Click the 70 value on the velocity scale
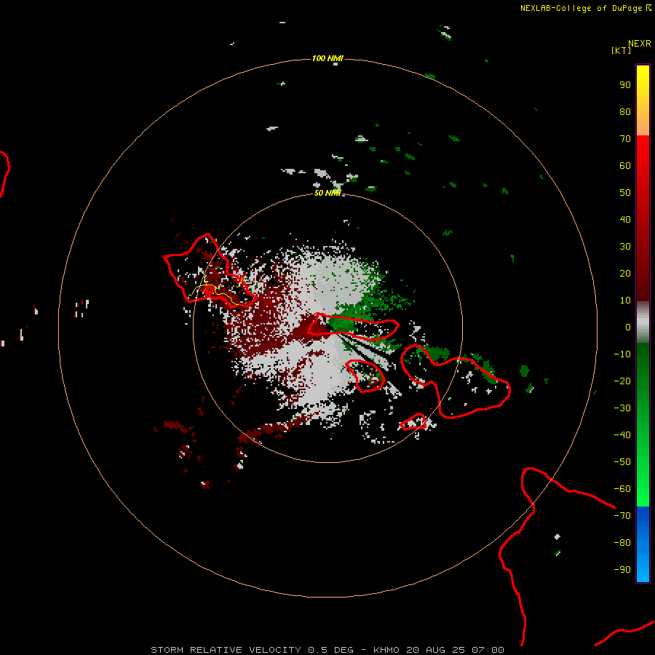Image resolution: width=655 pixels, height=655 pixels. click(625, 139)
